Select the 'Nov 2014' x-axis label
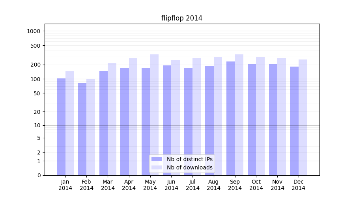This screenshot has width=355, height=197. 277,185
